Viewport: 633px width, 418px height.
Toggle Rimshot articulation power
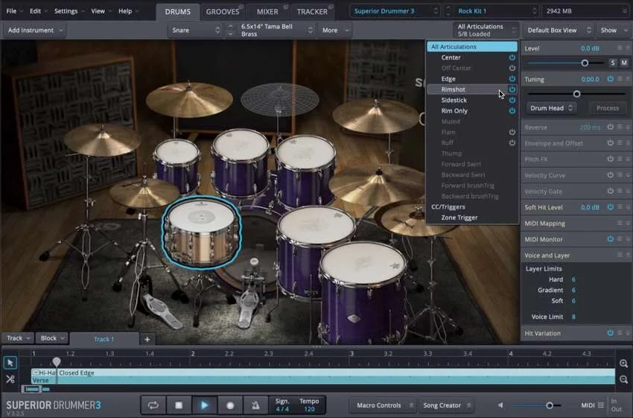click(x=512, y=89)
